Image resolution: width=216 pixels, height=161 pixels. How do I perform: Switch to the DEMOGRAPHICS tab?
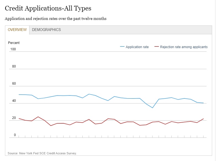(46, 30)
